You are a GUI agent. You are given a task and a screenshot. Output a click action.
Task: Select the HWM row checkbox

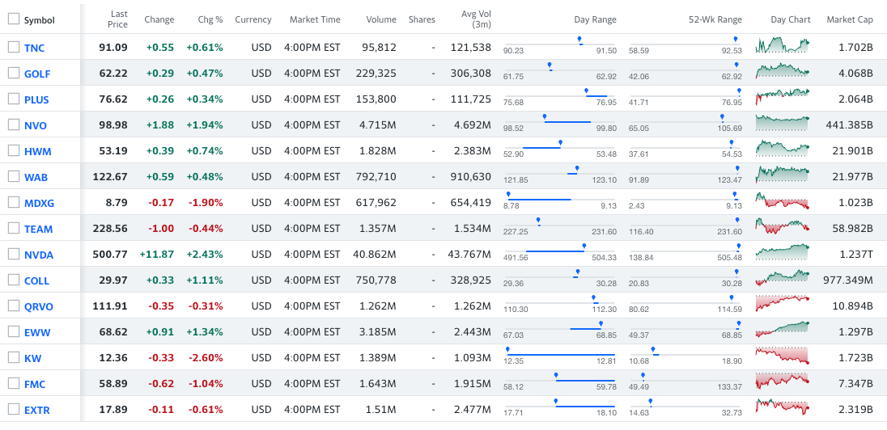14,151
